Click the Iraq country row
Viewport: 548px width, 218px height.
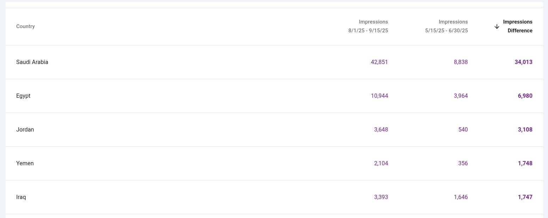point(21,197)
